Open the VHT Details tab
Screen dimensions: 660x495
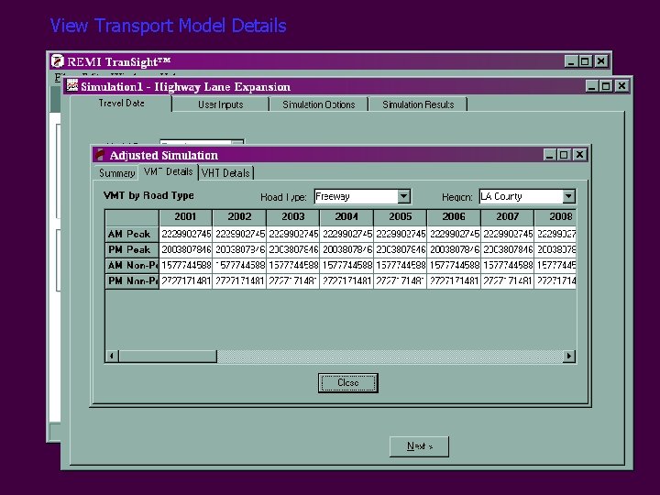click(225, 173)
